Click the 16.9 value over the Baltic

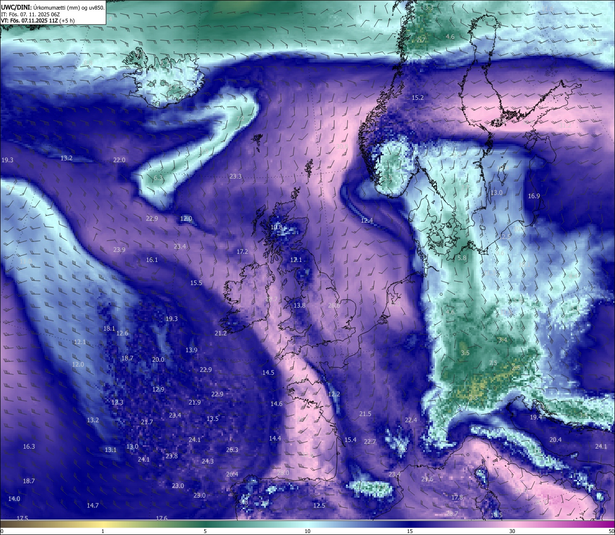tap(534, 196)
